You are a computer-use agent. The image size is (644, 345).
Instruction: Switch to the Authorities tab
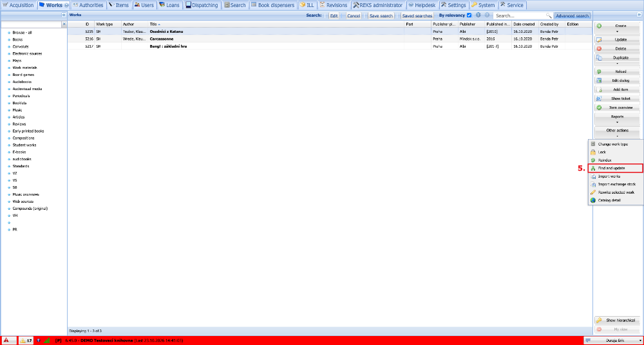(x=88, y=5)
